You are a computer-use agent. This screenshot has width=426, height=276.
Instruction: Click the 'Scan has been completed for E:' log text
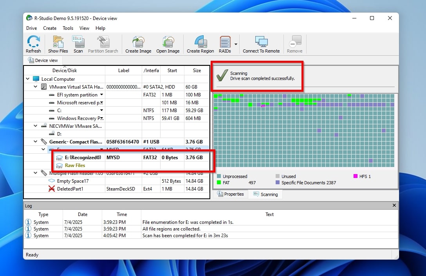(185, 235)
